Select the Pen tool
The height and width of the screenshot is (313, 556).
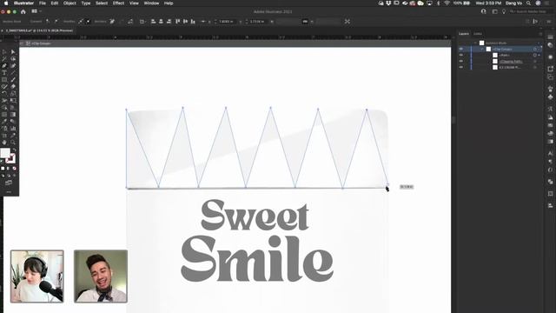tap(4, 66)
